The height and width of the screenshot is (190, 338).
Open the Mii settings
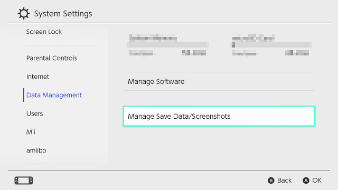point(31,132)
